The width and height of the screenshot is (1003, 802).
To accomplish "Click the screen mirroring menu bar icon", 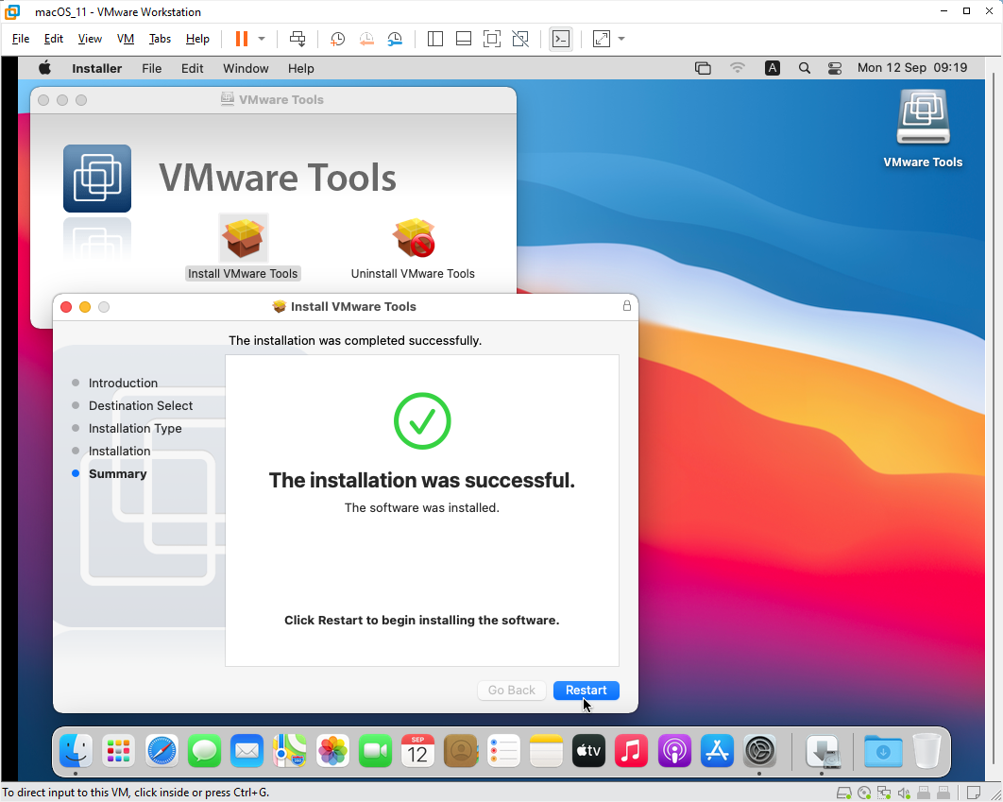I will (x=703, y=68).
